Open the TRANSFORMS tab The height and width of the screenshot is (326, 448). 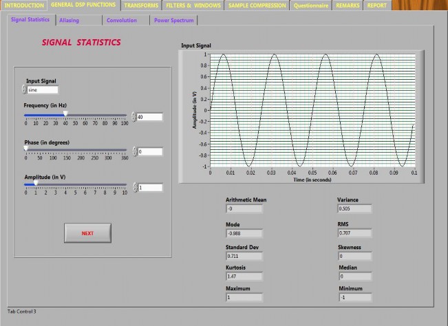(x=140, y=6)
